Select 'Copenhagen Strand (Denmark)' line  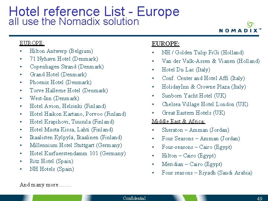(67, 67)
